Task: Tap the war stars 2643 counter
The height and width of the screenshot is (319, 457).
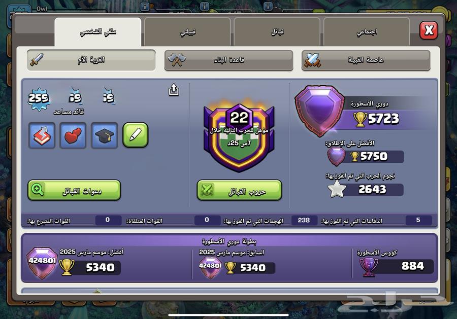Action: point(366,189)
